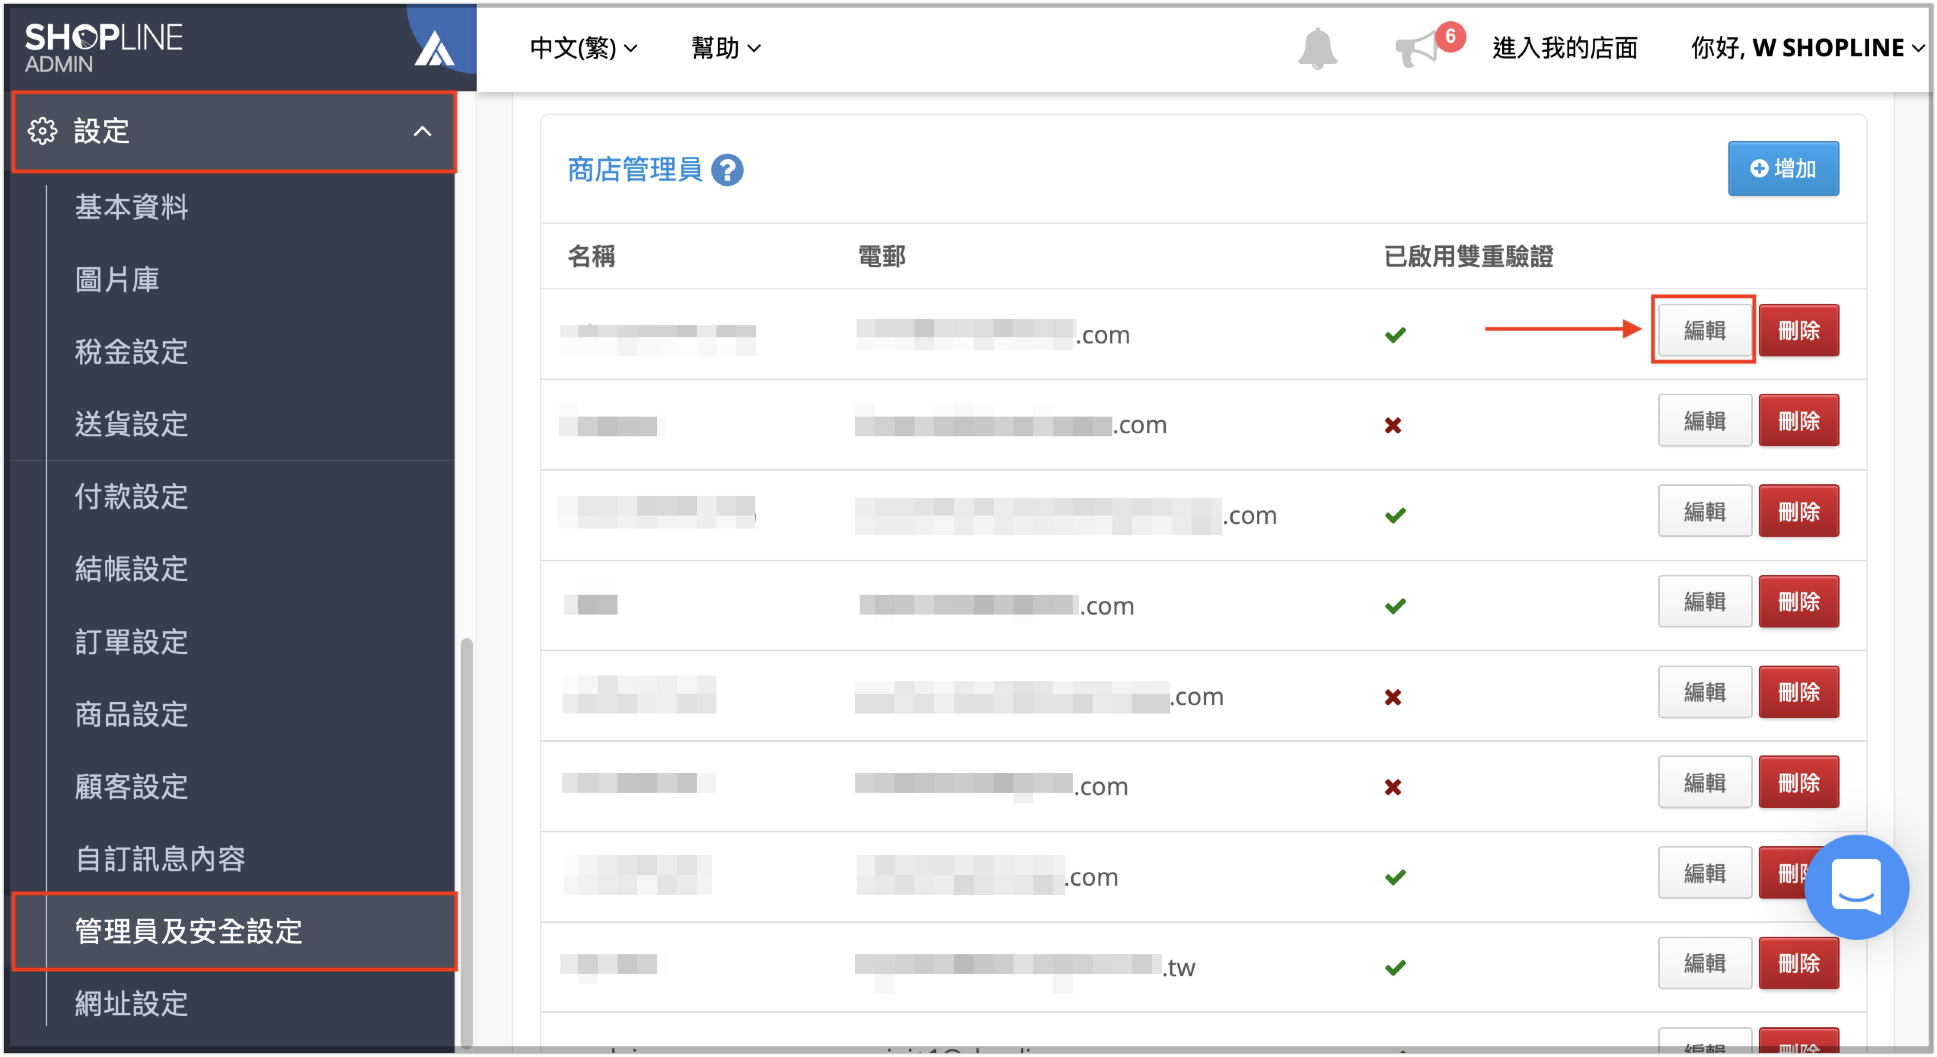
Task: Click 刪除 on the fifth administrator row
Action: click(x=1799, y=692)
